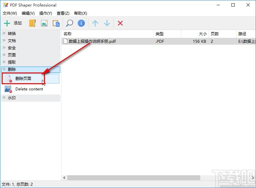
Task: Sort by the 名称 column header
Action: click(108, 34)
